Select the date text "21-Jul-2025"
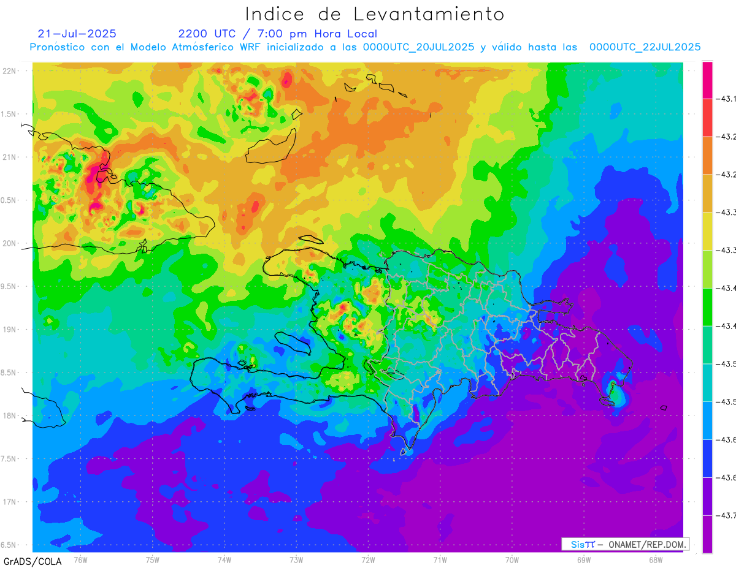The height and width of the screenshot is (568, 736). (77, 34)
